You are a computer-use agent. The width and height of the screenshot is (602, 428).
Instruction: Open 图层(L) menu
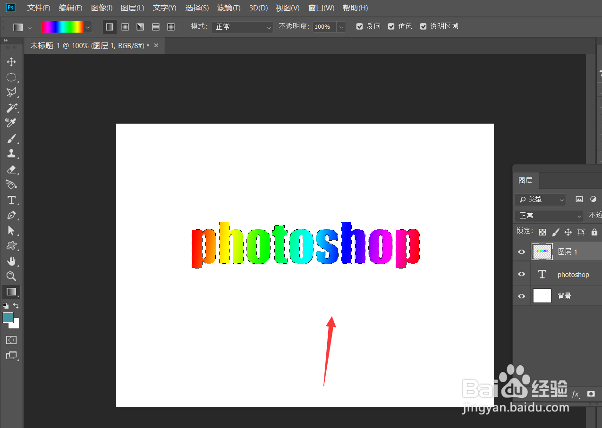(133, 8)
